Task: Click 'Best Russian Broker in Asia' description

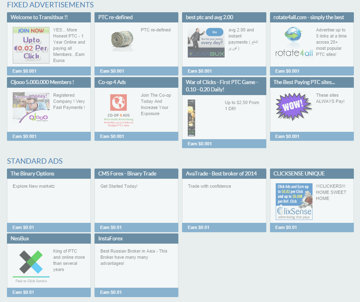Action: [x=134, y=258]
